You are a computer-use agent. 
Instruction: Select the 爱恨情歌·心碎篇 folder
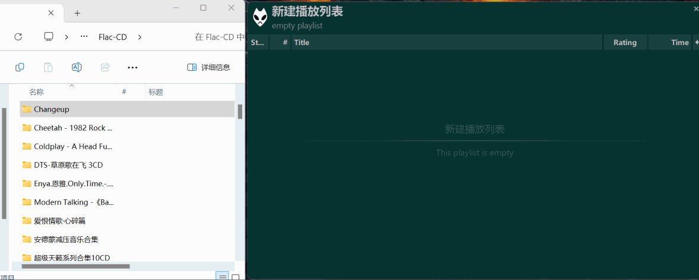[127, 221]
